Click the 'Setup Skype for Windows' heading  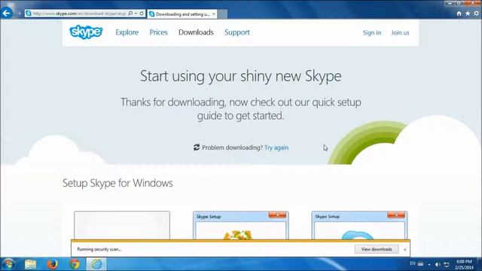click(x=117, y=183)
